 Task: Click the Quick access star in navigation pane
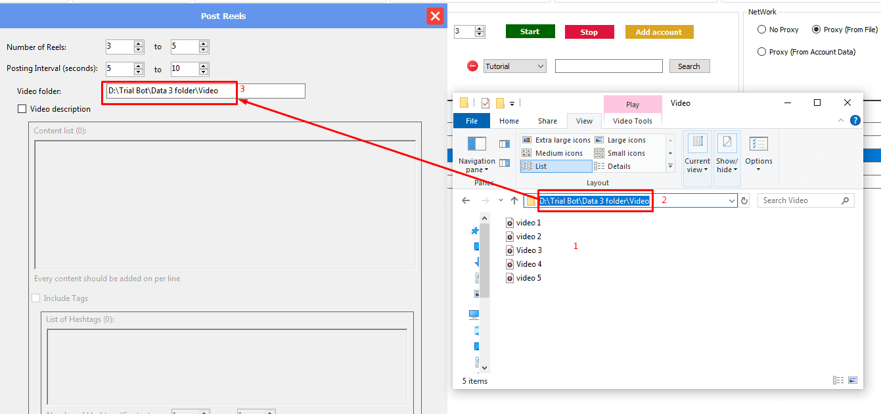pyautogui.click(x=475, y=231)
